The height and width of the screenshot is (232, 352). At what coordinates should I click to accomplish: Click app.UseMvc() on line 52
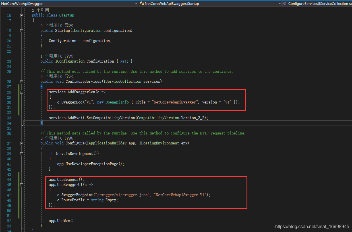(x=61, y=221)
